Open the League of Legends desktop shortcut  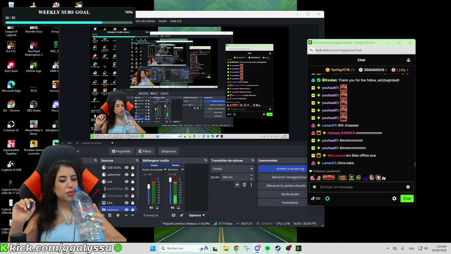pyautogui.click(x=11, y=31)
